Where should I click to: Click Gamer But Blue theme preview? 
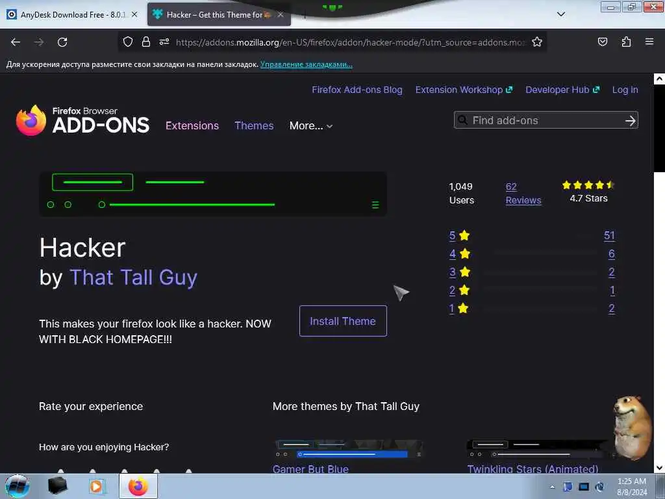pyautogui.click(x=349, y=450)
